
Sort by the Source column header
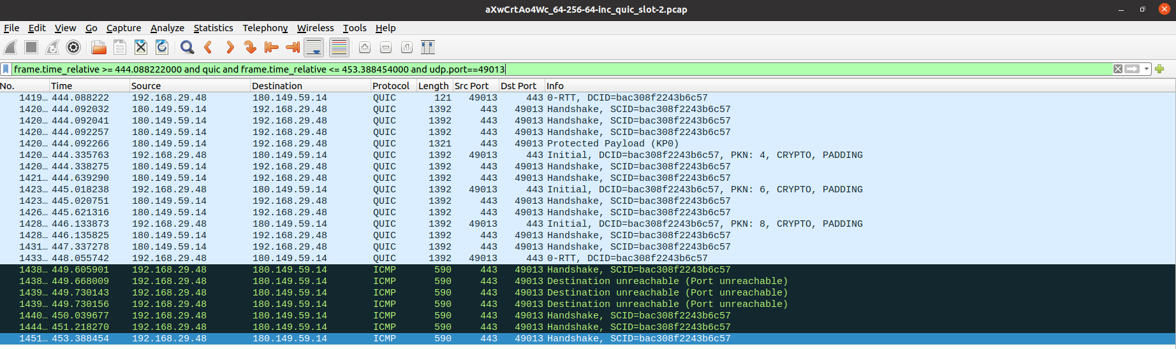tap(189, 86)
